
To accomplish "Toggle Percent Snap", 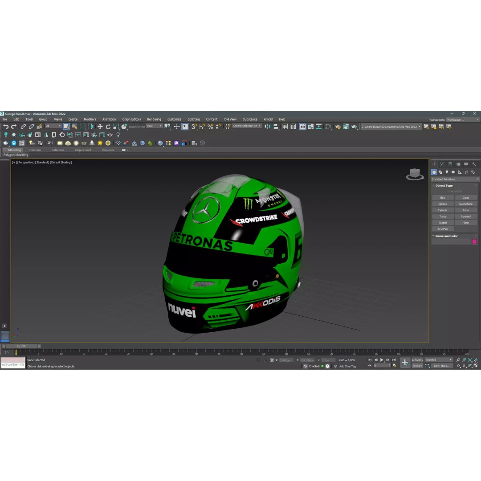I will pos(210,126).
